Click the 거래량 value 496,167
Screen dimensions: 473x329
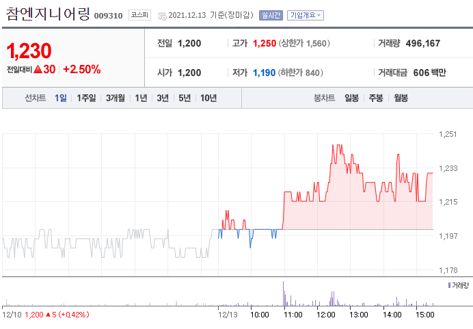(x=423, y=44)
